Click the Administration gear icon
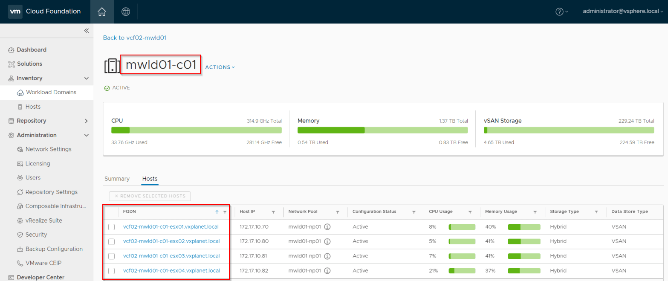This screenshot has width=668, height=281. [x=12, y=135]
